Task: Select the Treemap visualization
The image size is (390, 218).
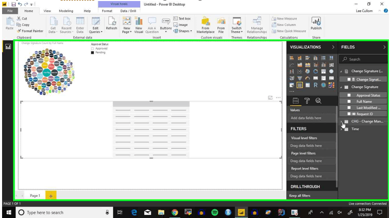Action: [x=323, y=71]
